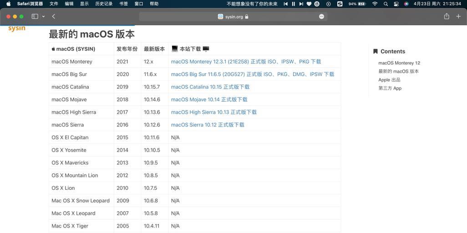Click the sysin site logo
Image resolution: width=467 pixels, height=233 pixels.
coord(17,28)
